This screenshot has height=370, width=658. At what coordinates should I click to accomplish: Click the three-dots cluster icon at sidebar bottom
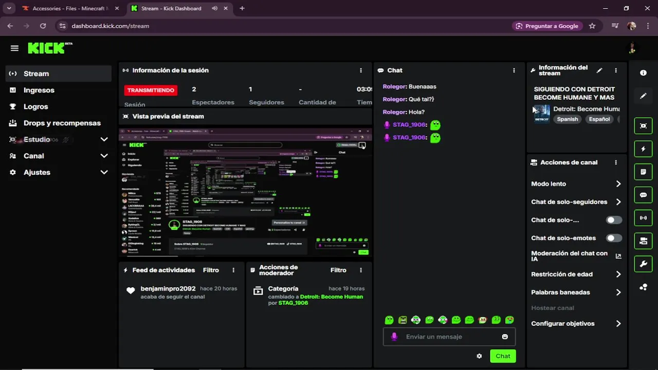coord(643,287)
